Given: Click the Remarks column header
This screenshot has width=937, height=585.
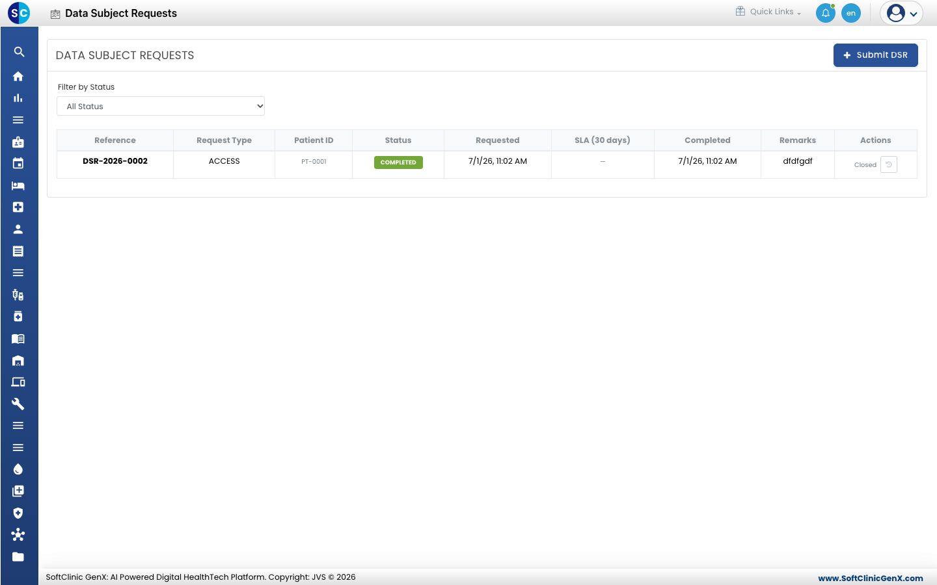Looking at the screenshot, I should tap(798, 140).
